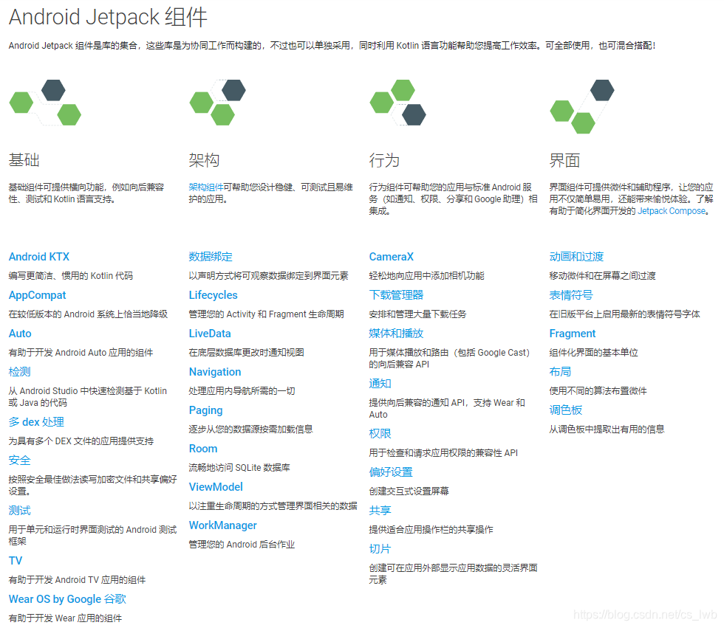Viewport: 724px width, 628px height.
Task: Open the LiveData link
Action: point(210,334)
